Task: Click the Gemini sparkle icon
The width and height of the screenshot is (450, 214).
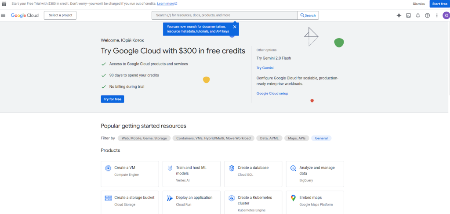Action: click(399, 15)
